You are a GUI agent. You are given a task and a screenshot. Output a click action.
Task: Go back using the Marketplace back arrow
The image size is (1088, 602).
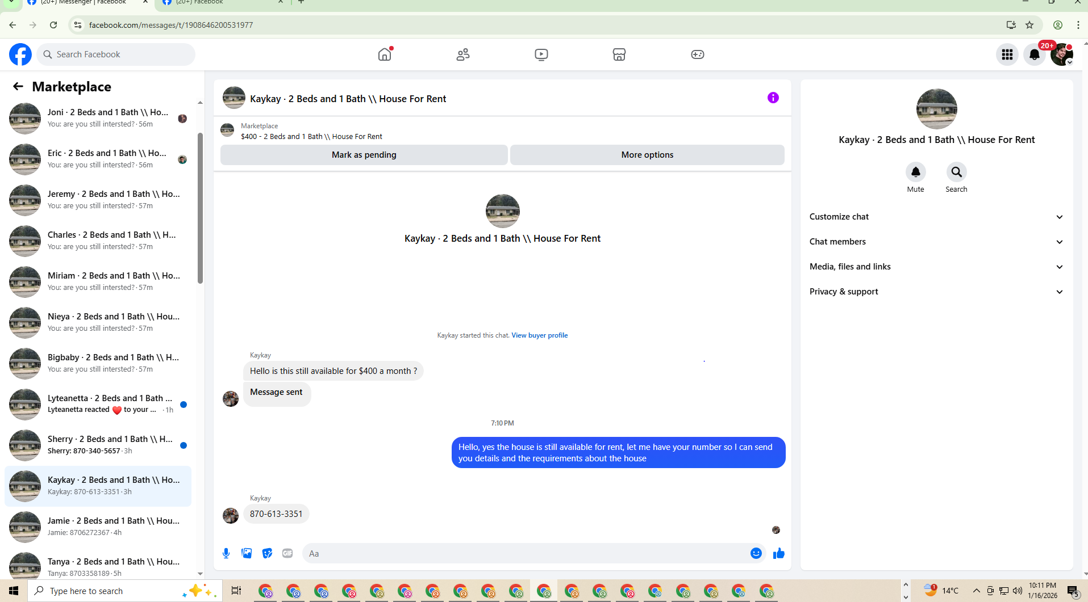point(18,86)
